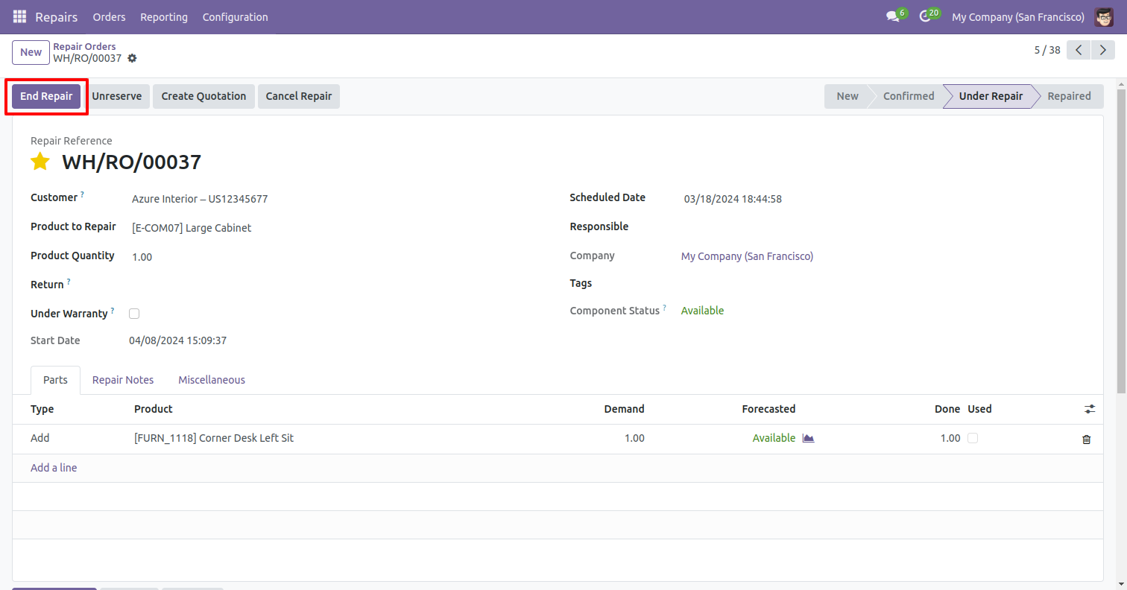Open the messages chat icon
The width and height of the screenshot is (1127, 590).
click(892, 16)
